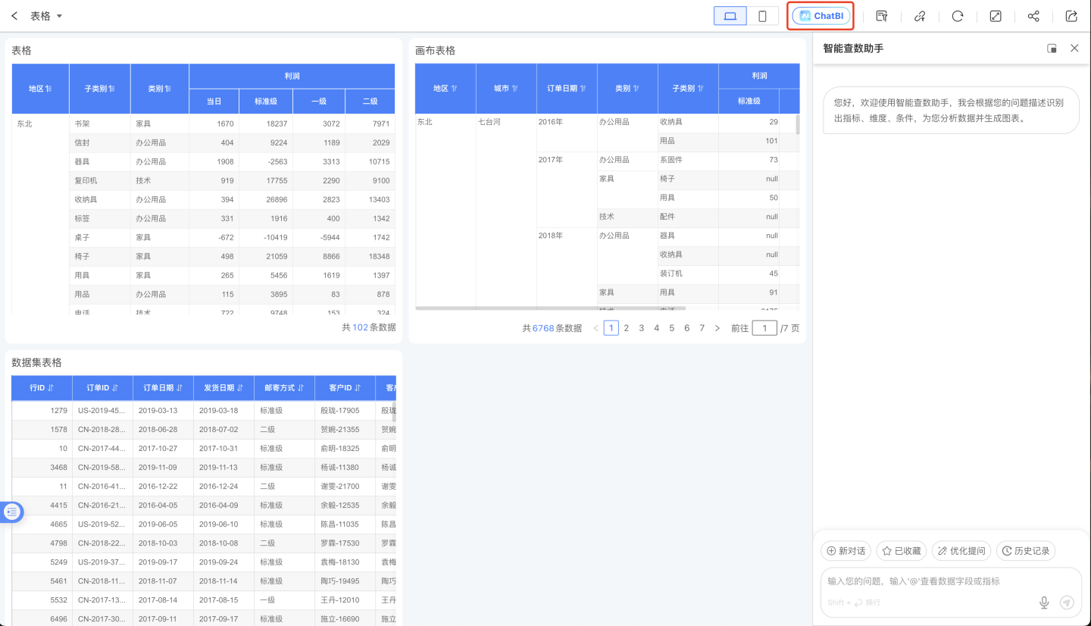This screenshot has height=626, width=1091.
Task: Click the share nodes icon
Action: coord(1033,16)
